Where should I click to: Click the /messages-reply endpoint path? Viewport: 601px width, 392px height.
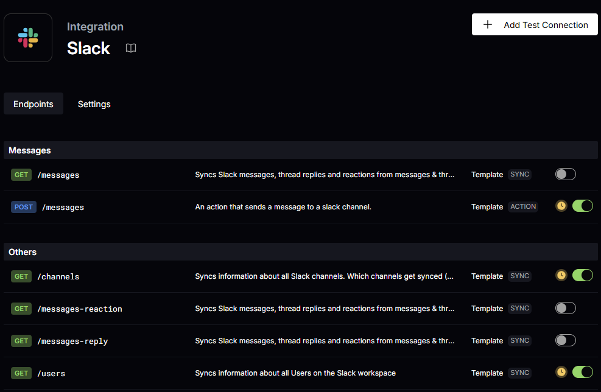pyautogui.click(x=72, y=341)
